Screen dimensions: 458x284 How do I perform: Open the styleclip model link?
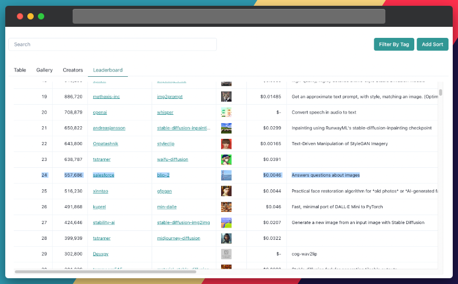coord(166,144)
